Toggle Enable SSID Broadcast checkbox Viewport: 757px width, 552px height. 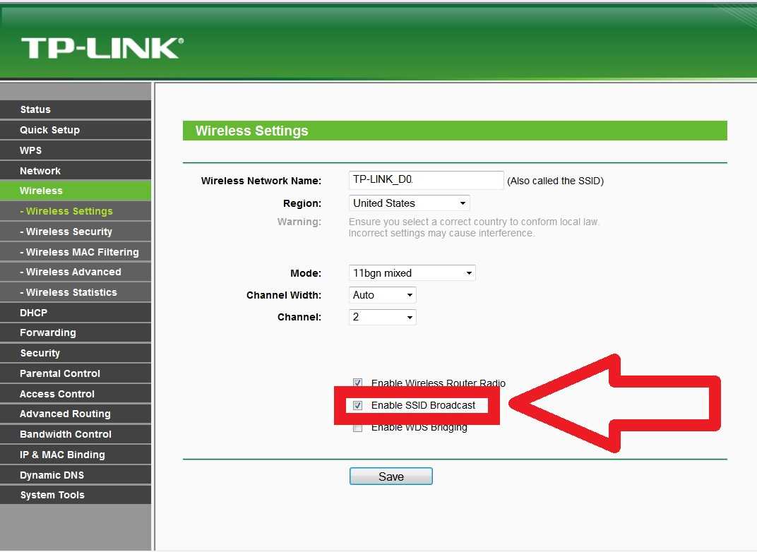(357, 405)
